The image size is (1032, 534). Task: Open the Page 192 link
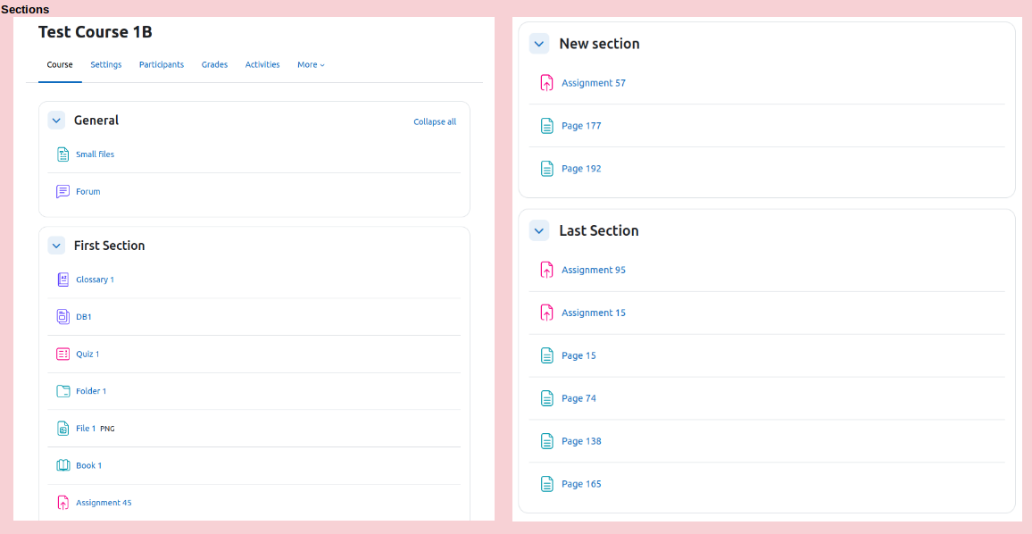pyautogui.click(x=581, y=169)
